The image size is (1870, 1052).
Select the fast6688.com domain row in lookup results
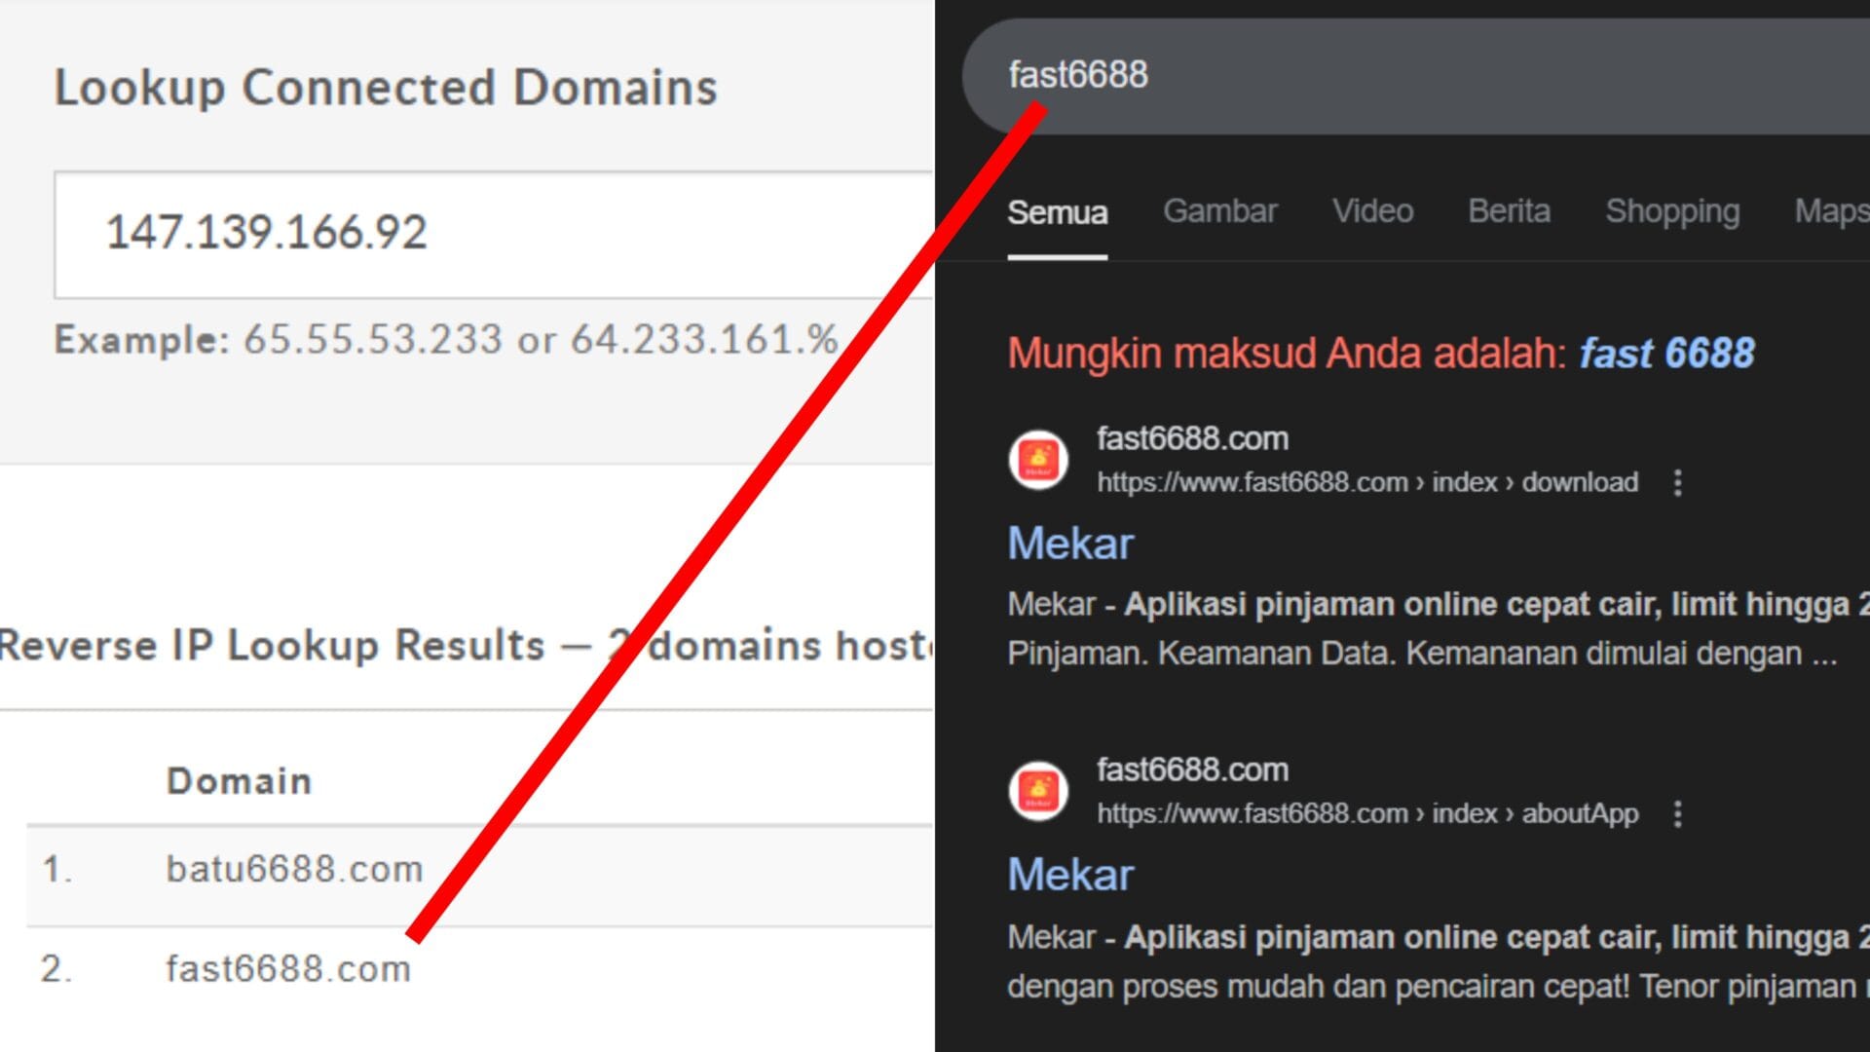click(x=480, y=970)
